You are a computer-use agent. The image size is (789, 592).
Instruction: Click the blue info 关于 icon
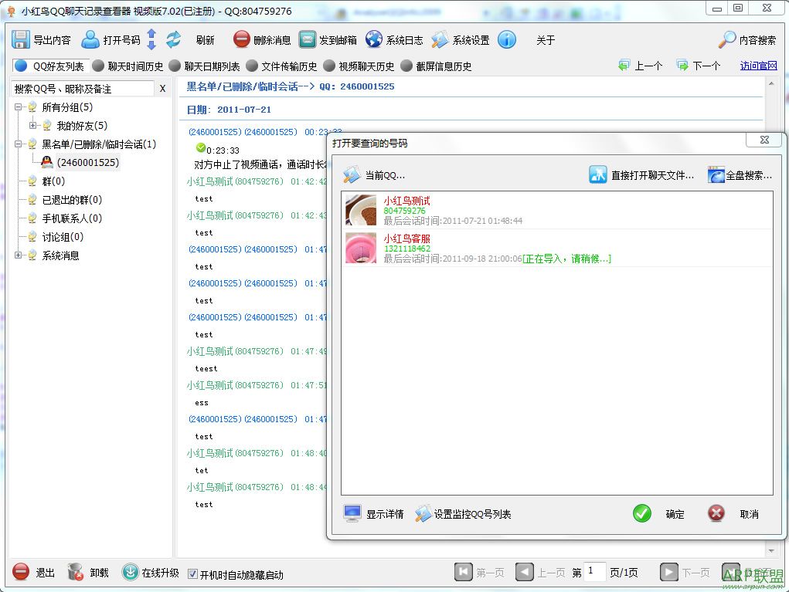(x=507, y=39)
